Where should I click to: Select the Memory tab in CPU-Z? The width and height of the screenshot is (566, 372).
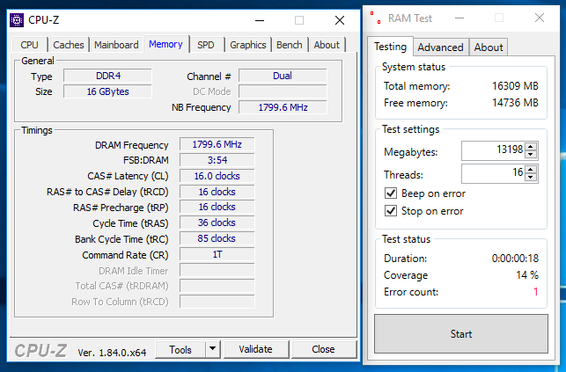click(x=165, y=44)
